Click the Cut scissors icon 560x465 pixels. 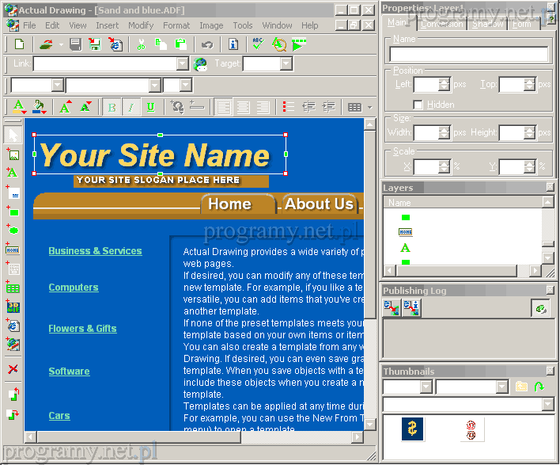[x=141, y=44]
